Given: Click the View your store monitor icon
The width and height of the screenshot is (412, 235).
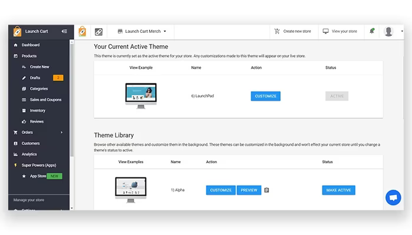Looking at the screenshot, I should pos(325,31).
